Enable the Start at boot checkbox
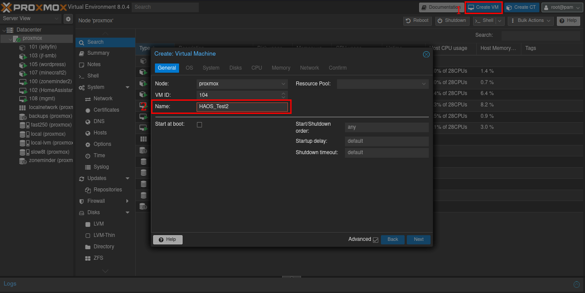This screenshot has width=585, height=293. 199,125
